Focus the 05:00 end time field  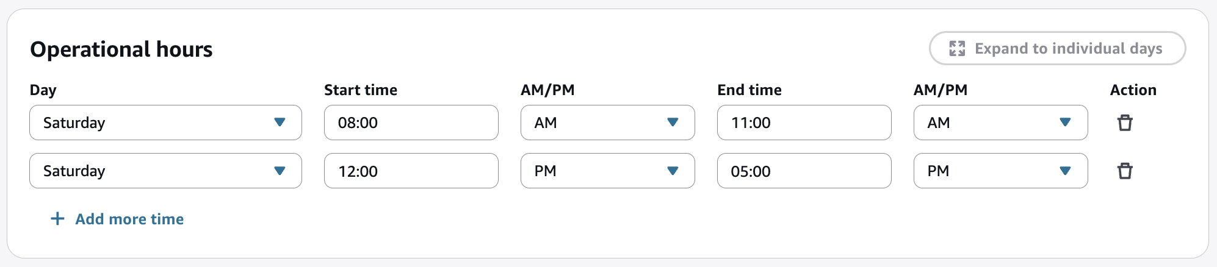(x=804, y=171)
